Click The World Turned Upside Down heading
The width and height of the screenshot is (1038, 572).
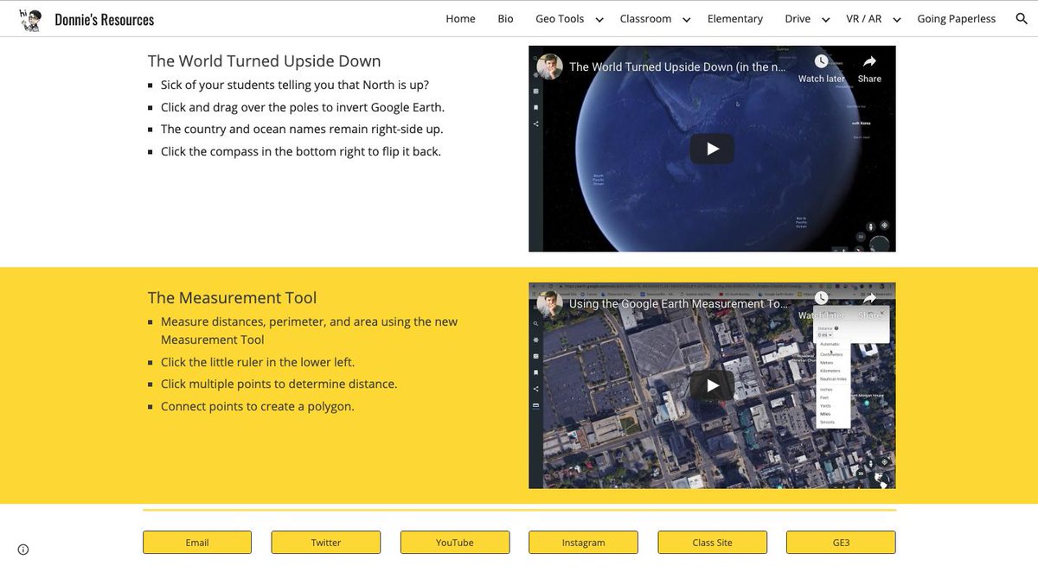pos(264,61)
